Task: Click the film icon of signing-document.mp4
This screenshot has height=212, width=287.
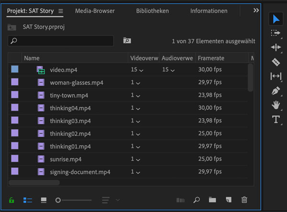Action: (x=41, y=172)
